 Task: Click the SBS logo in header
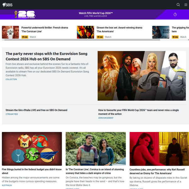(x=8, y=5)
